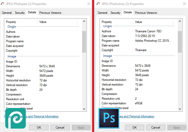
Task: Open Previous Versions tab in JPEG-Photopea window
Action: [50, 13]
